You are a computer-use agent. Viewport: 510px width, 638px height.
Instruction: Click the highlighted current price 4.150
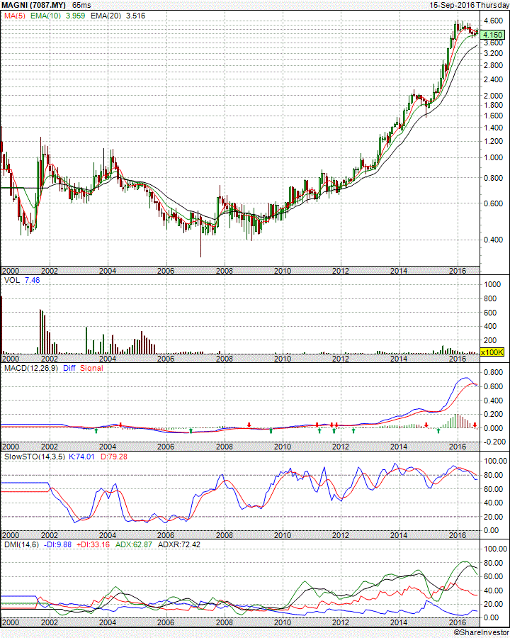pos(492,35)
